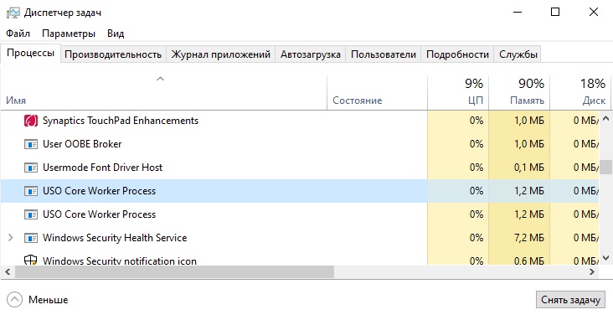Click the 7,2 МБ memory value

pos(529,238)
